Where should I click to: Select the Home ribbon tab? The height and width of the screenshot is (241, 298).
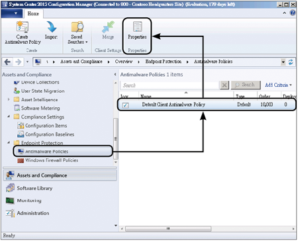(x=33, y=14)
